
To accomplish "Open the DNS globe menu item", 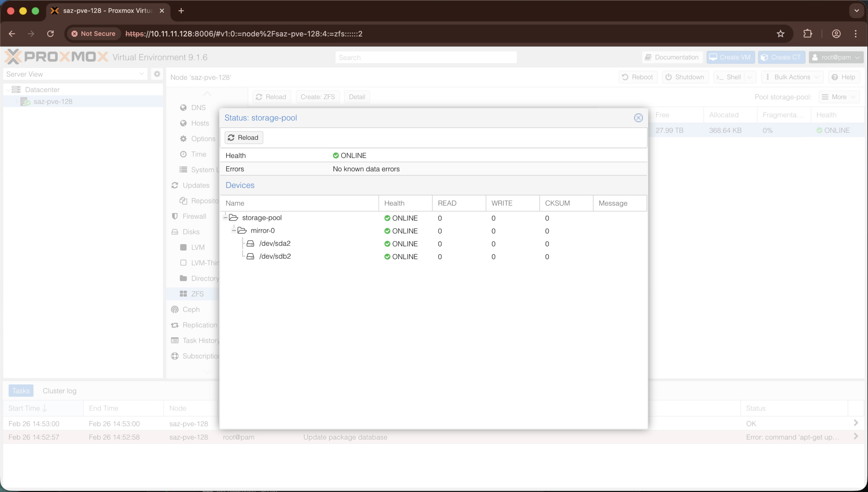I will point(198,108).
